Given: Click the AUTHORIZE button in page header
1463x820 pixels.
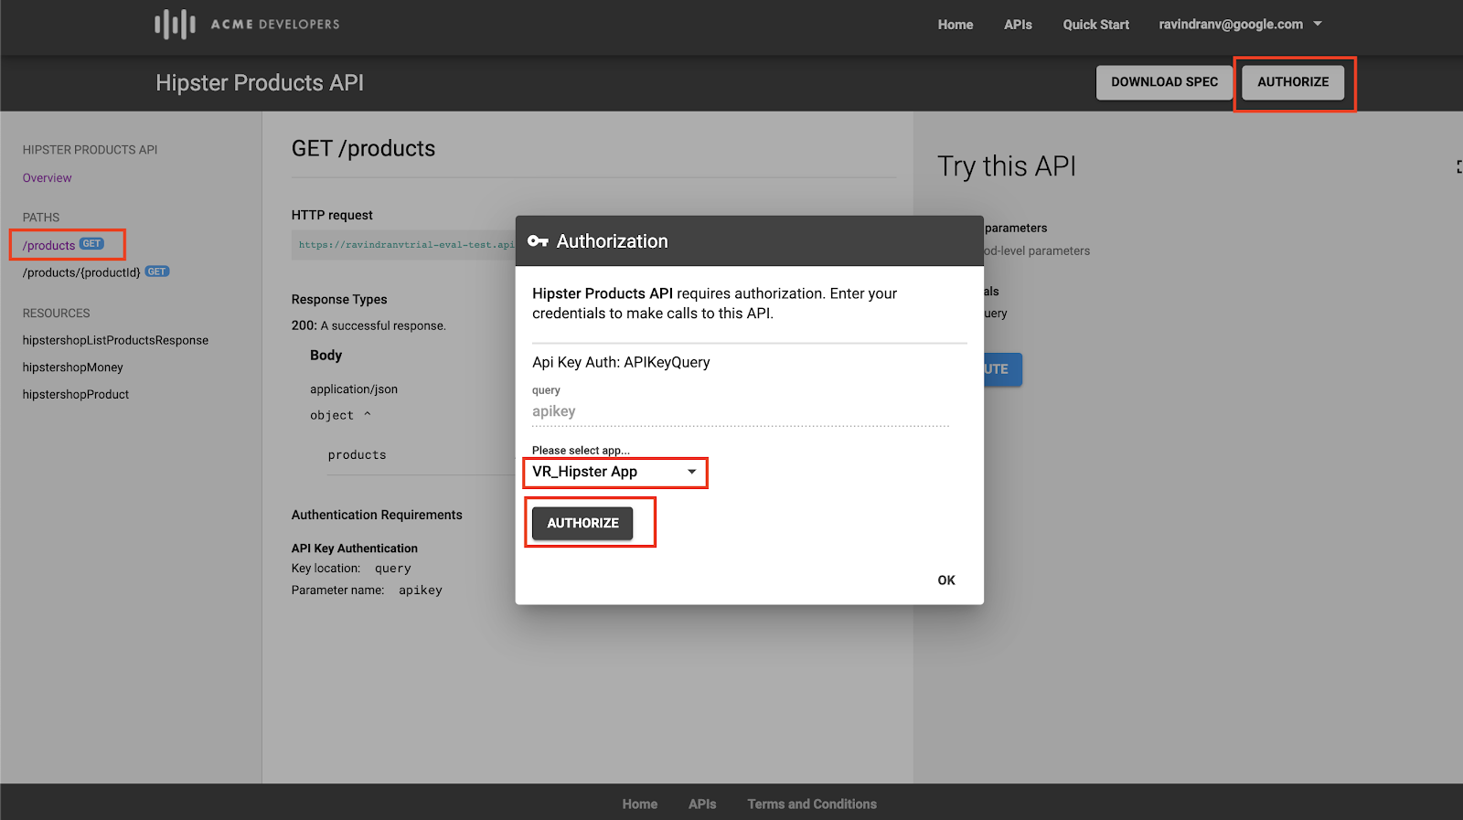Looking at the screenshot, I should tap(1293, 82).
